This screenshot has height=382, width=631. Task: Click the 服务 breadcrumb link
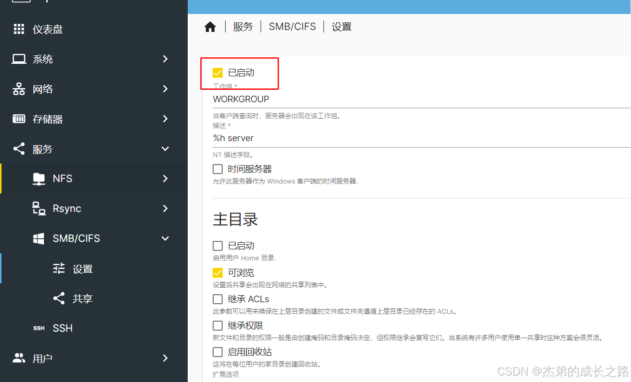[243, 27]
